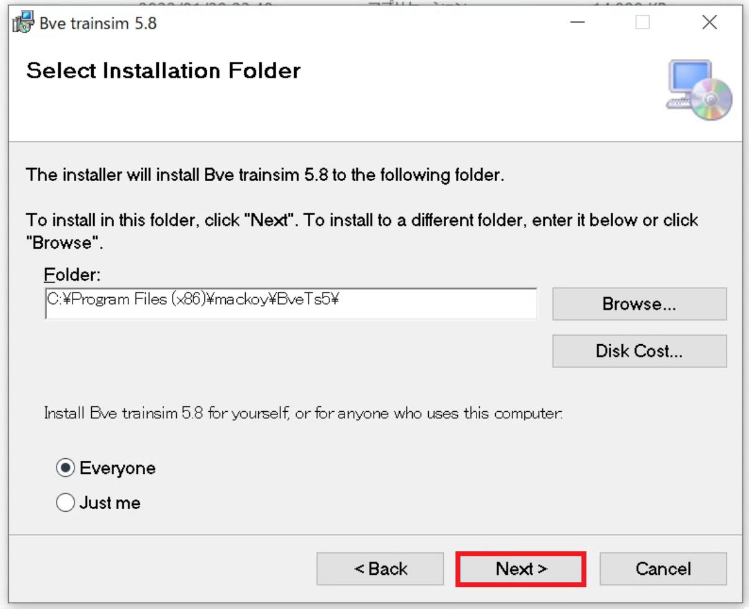Screen dimensions: 749x609
Task: Open the Browse... folder dialog
Action: coord(639,304)
